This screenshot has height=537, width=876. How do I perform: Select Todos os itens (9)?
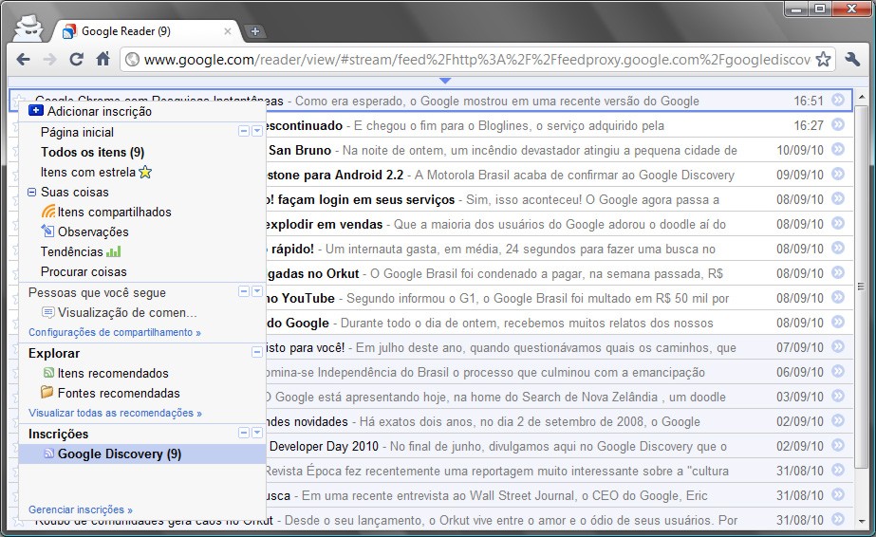click(93, 152)
